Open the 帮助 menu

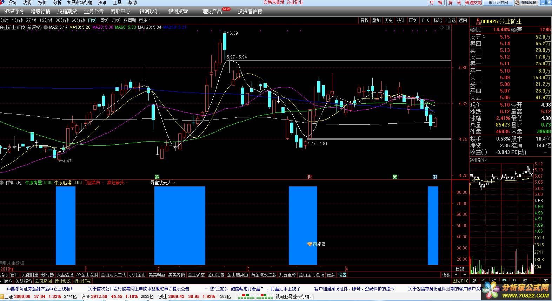pyautogui.click(x=132, y=2)
